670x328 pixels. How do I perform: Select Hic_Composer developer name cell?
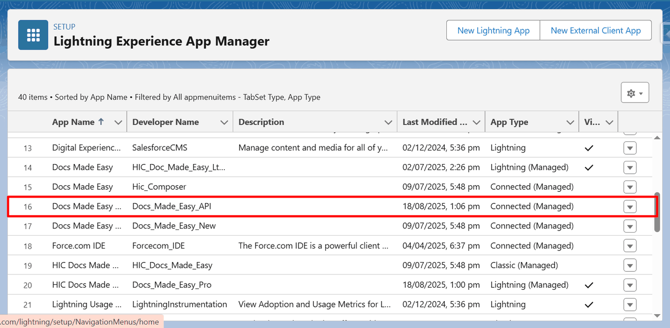pyautogui.click(x=159, y=187)
